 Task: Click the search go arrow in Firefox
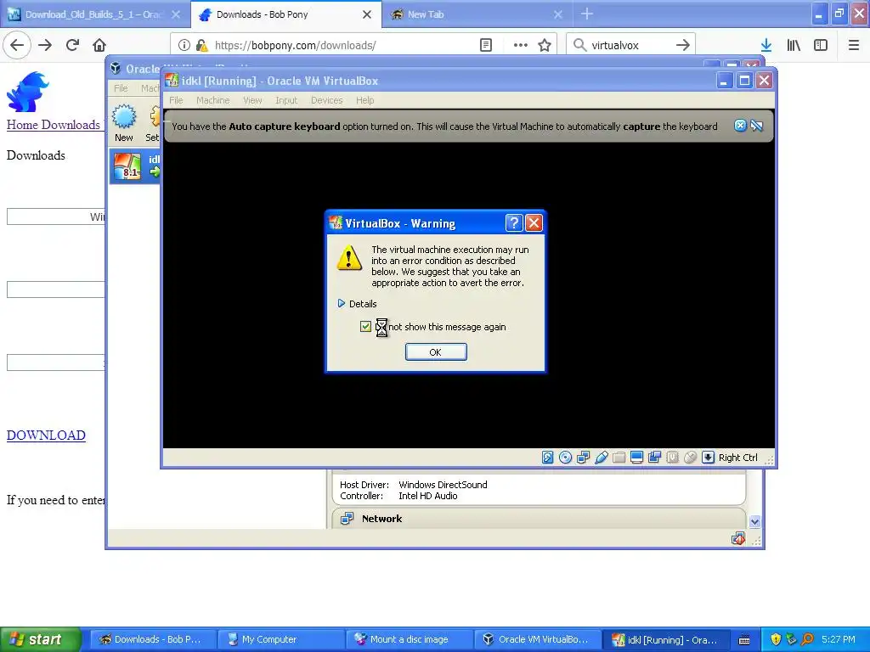pyautogui.click(x=683, y=45)
